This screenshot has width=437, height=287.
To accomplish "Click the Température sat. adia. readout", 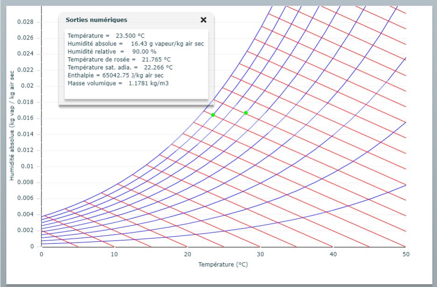I will coord(120,67).
